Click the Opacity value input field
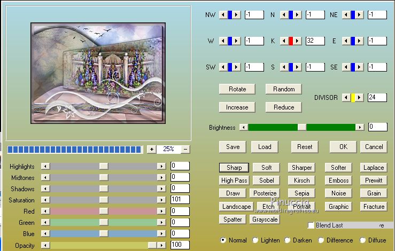The width and height of the screenshot is (395, 251). pos(180,245)
